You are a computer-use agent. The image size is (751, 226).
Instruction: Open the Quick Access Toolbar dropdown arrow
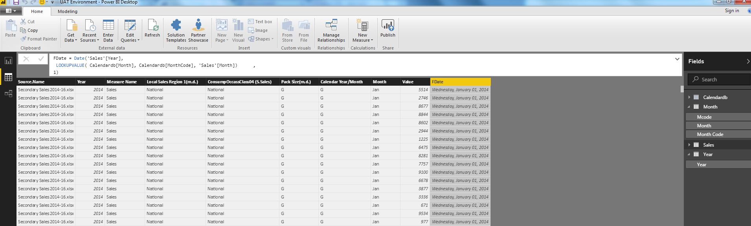click(x=52, y=2)
